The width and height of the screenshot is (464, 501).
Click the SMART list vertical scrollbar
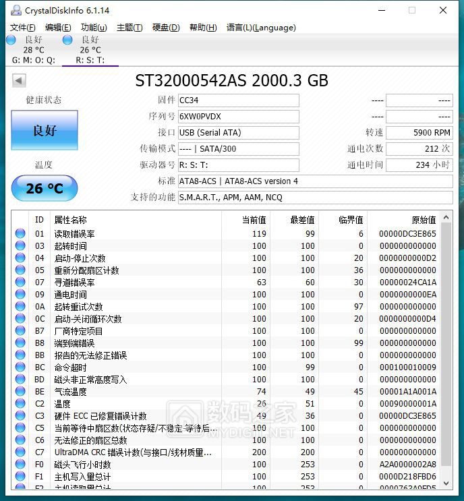point(446,337)
